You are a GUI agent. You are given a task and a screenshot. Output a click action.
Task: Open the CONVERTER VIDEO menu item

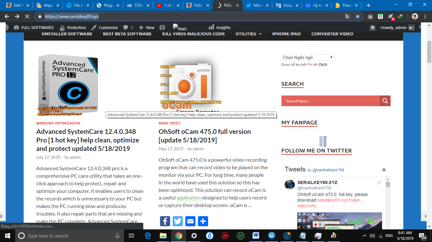coord(332,34)
